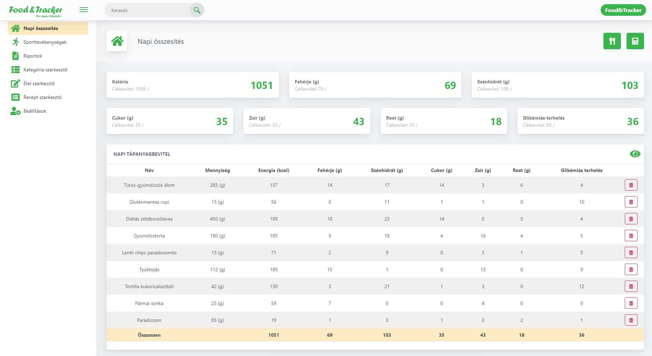This screenshot has width=652, height=356.
Task: Click the Fehérje (g) summary card
Action: pyautogui.click(x=375, y=85)
